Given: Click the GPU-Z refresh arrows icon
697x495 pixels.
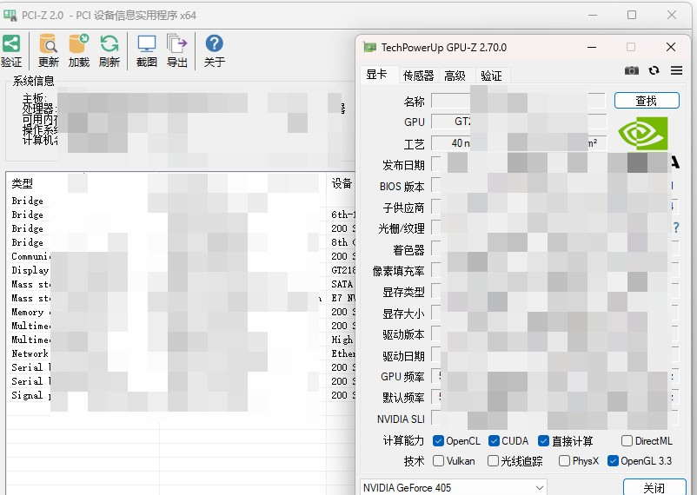Looking at the screenshot, I should tap(654, 70).
